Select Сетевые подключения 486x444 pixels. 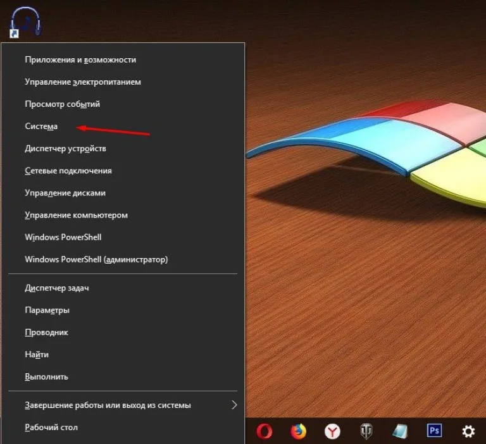tap(123, 171)
